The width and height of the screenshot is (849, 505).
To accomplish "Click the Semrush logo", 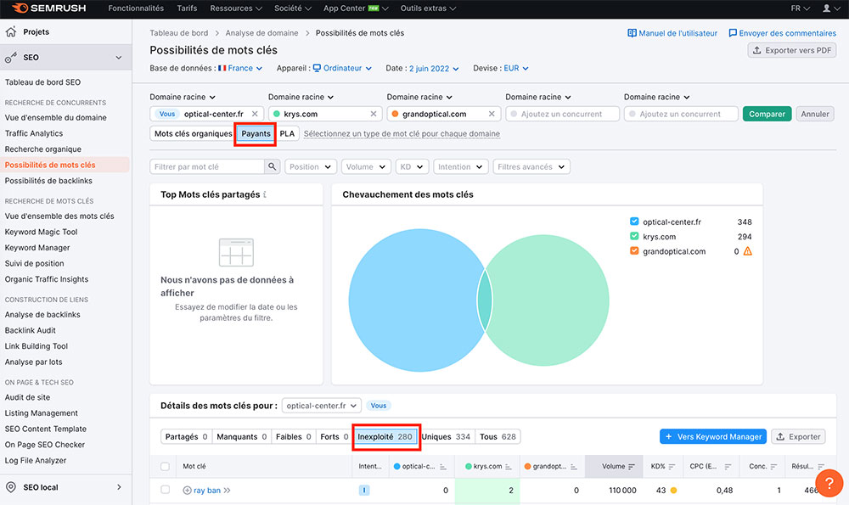I will point(48,8).
